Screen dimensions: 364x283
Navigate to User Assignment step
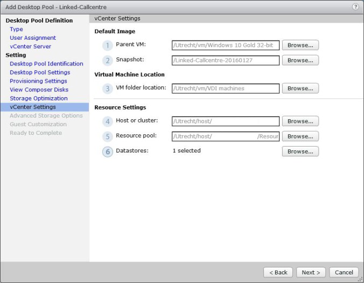click(33, 38)
